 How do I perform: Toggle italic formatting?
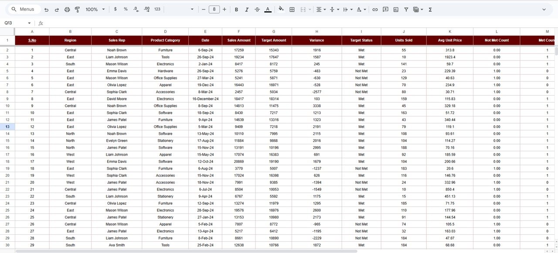[x=247, y=9]
